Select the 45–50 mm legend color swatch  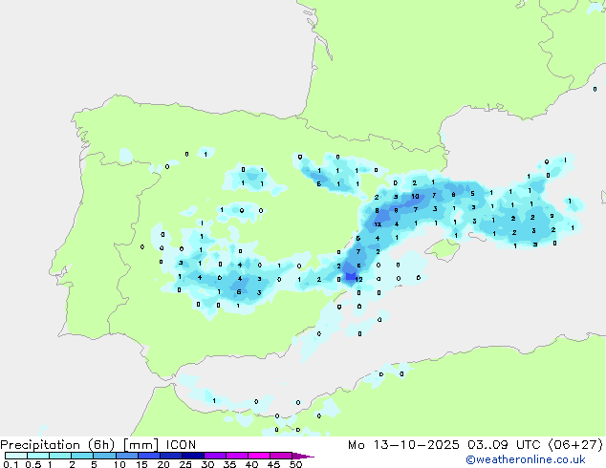pyautogui.click(x=281, y=456)
